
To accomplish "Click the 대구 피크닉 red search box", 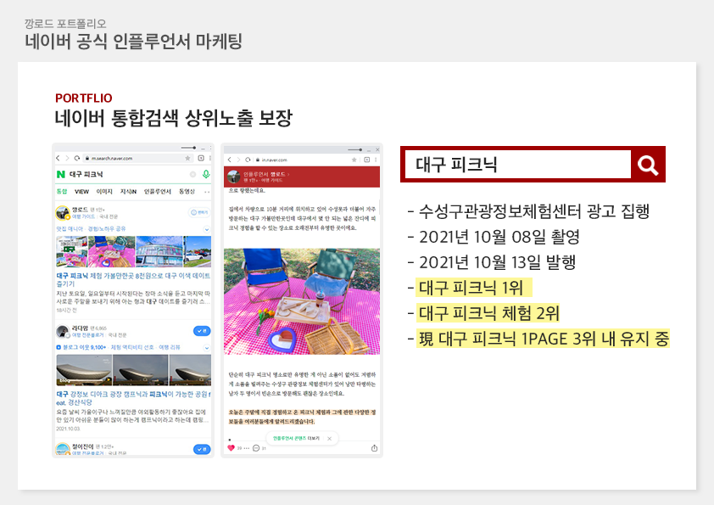I will 517,165.
